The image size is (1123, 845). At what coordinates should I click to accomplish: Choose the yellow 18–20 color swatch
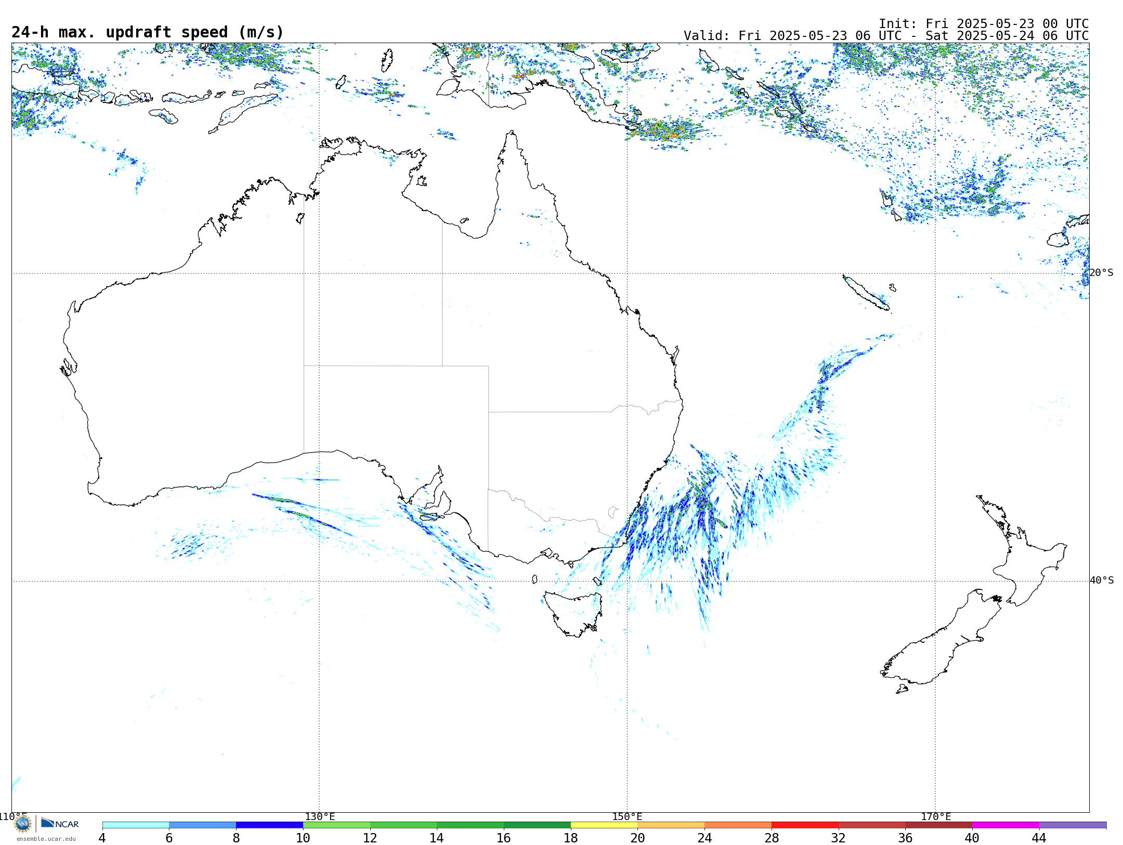[604, 825]
